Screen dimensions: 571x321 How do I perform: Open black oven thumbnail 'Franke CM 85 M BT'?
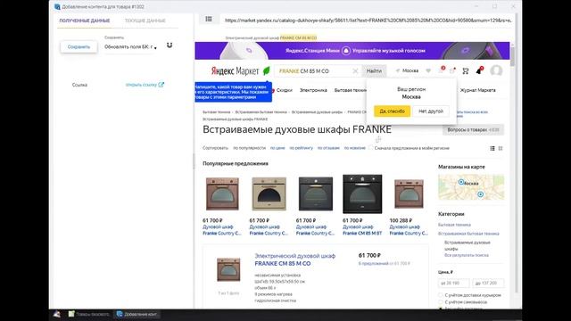(x=362, y=194)
